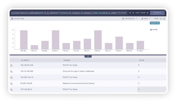Expand the Add Search To dropdown arrow
The height and width of the screenshot is (102, 176).
point(137,19)
